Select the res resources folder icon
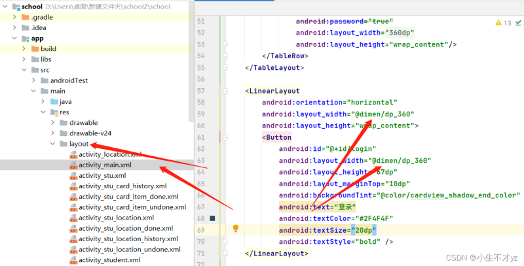The width and height of the screenshot is (524, 266). (54, 112)
